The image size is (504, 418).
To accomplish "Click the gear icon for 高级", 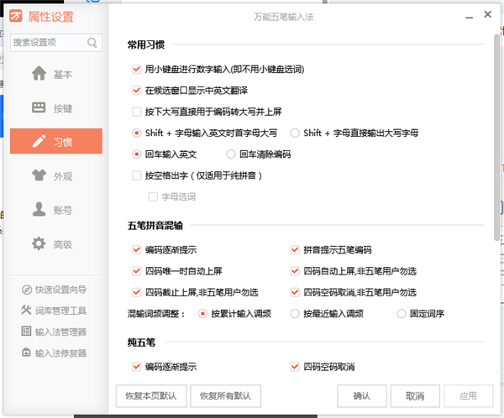I will (39, 243).
